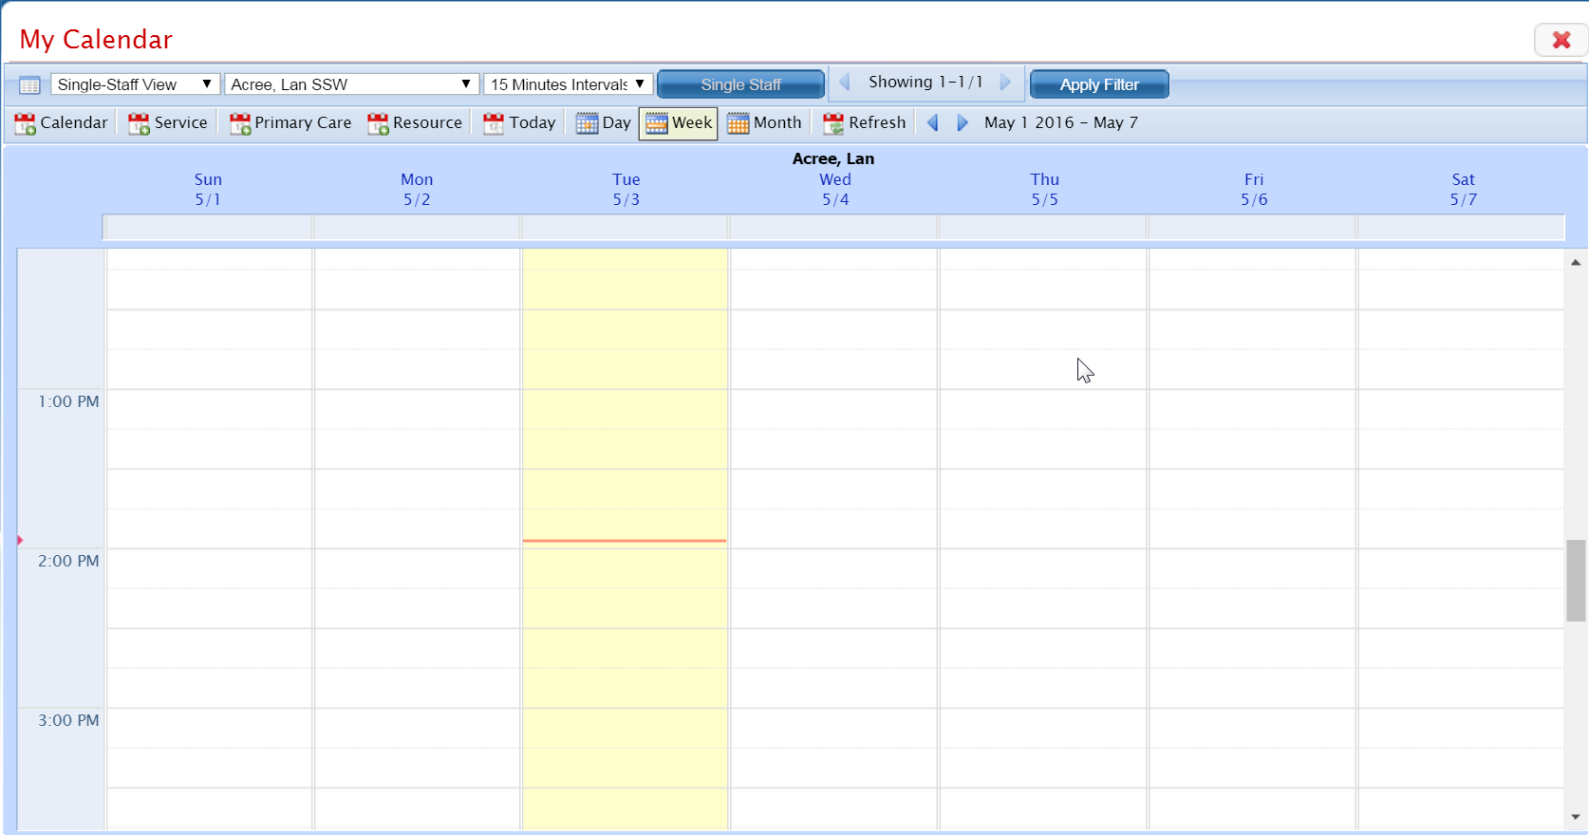Show next staff page arrow

[1006, 83]
